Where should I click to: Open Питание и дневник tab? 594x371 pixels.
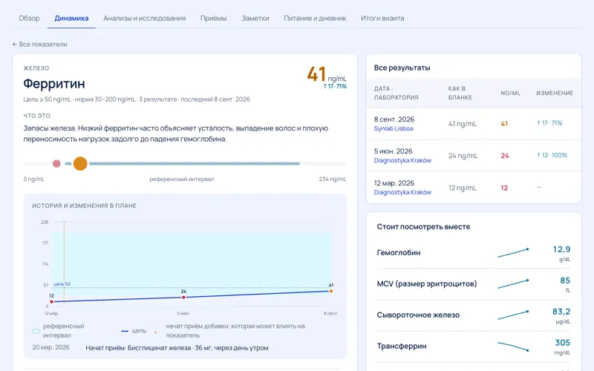pos(315,18)
